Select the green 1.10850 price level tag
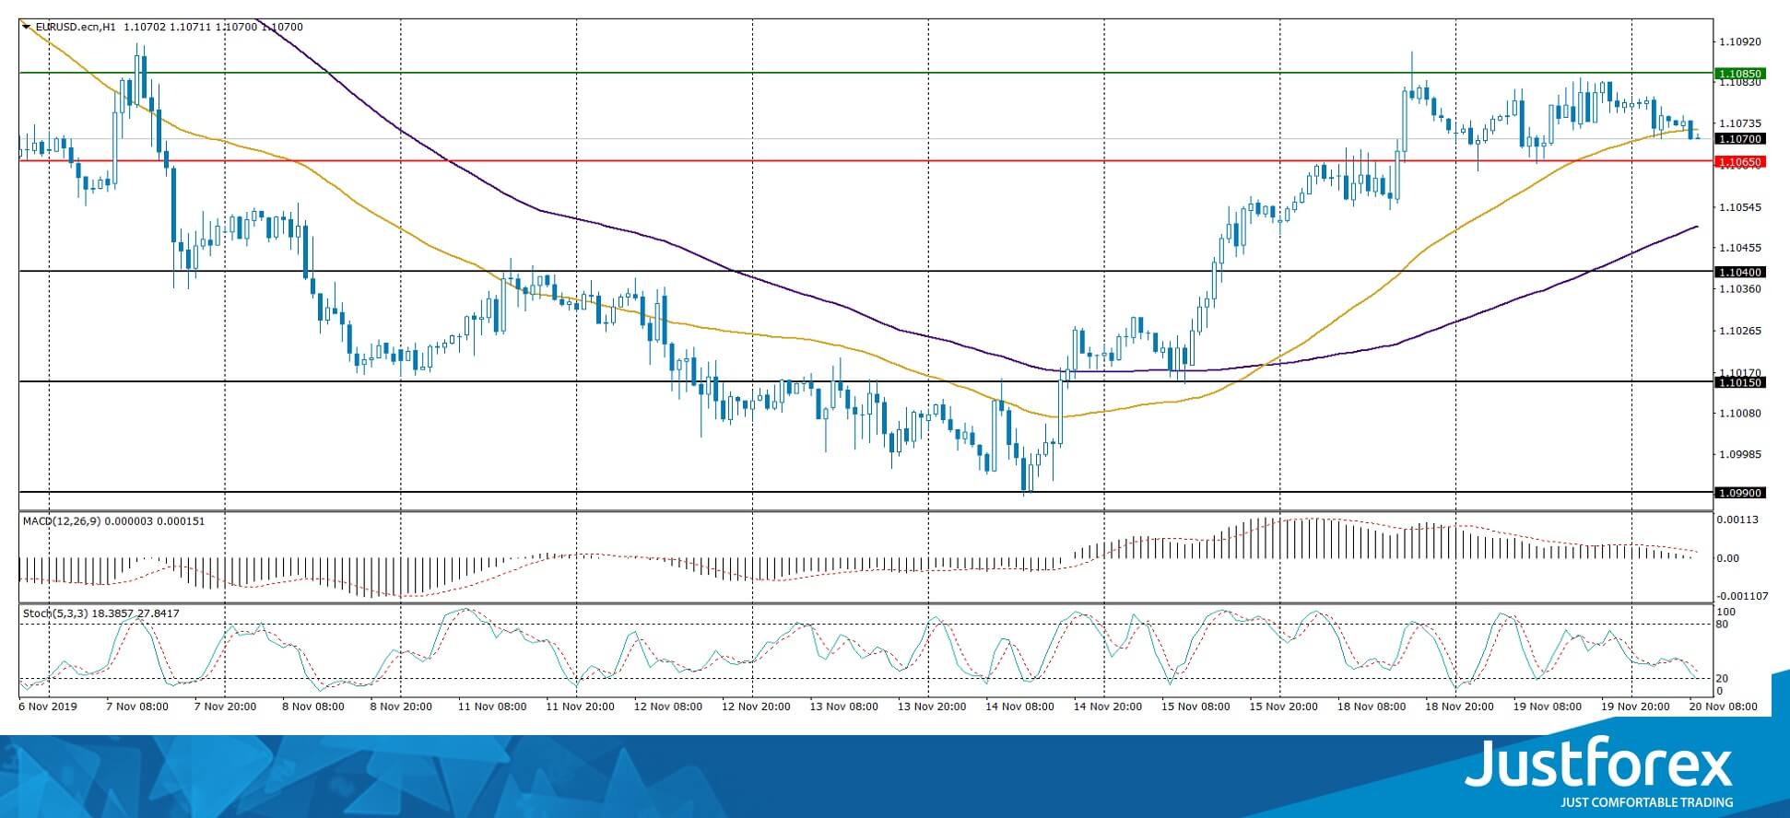The image size is (1790, 818). point(1739,74)
